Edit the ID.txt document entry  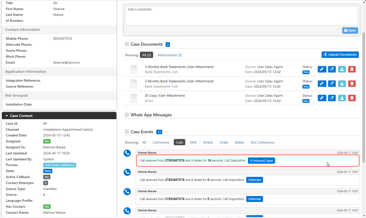(322, 98)
